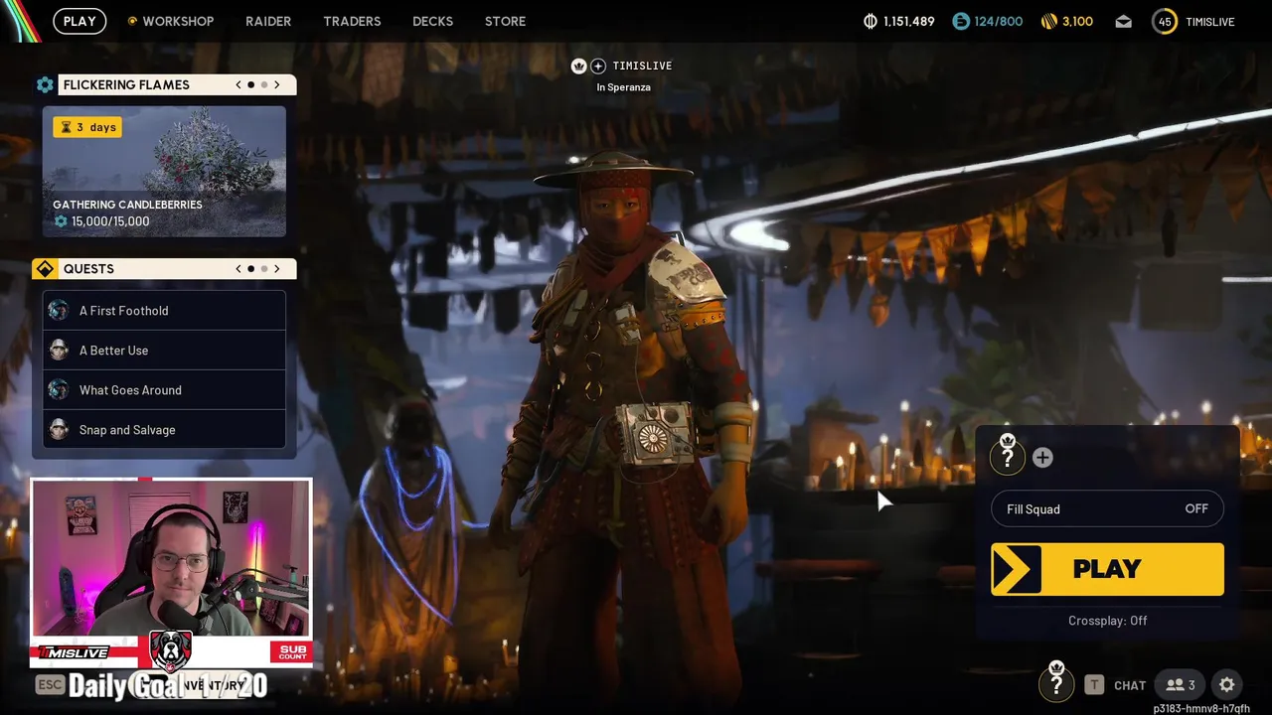The image size is (1272, 715).
Task: Open the mail inbox envelope icon
Action: pyautogui.click(x=1123, y=21)
